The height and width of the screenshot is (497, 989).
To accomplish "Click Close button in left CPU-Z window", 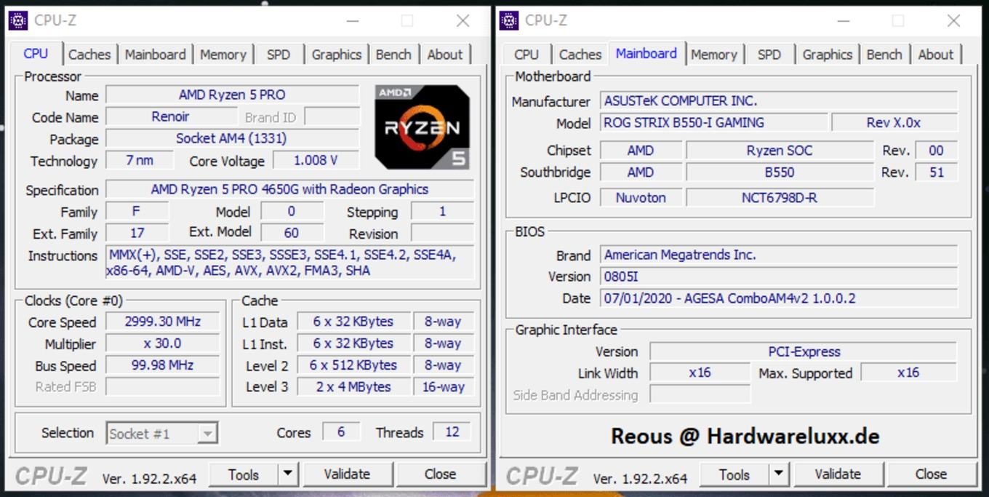I will pyautogui.click(x=440, y=474).
